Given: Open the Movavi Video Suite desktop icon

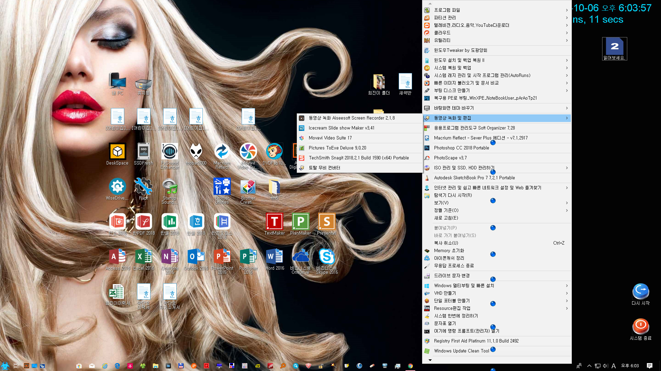Looking at the screenshot, I should [x=248, y=156].
